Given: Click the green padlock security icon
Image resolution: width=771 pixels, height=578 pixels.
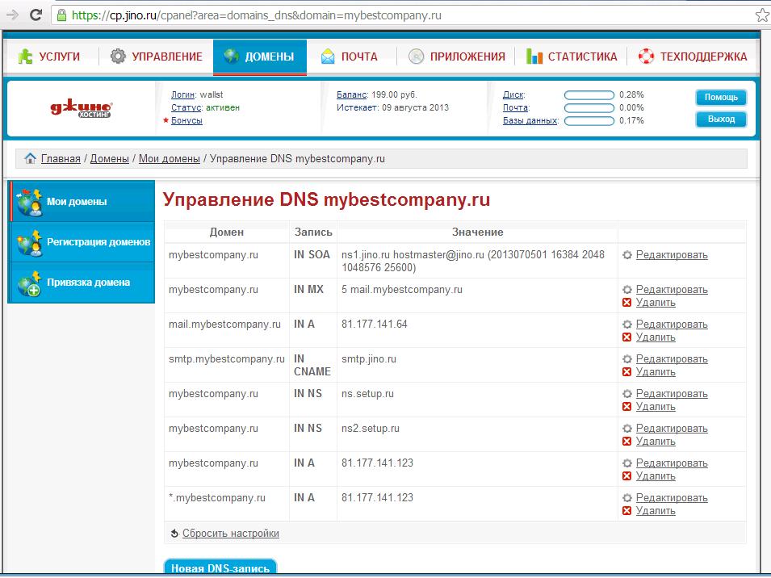Looking at the screenshot, I should tap(61, 15).
